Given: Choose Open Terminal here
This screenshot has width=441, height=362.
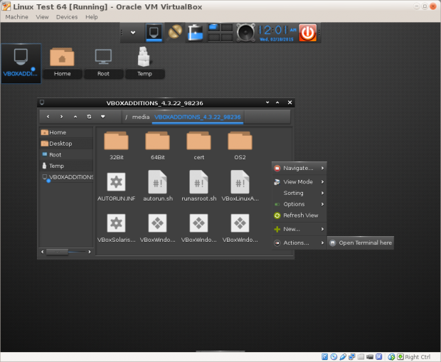Looking at the screenshot, I should click(364, 243).
